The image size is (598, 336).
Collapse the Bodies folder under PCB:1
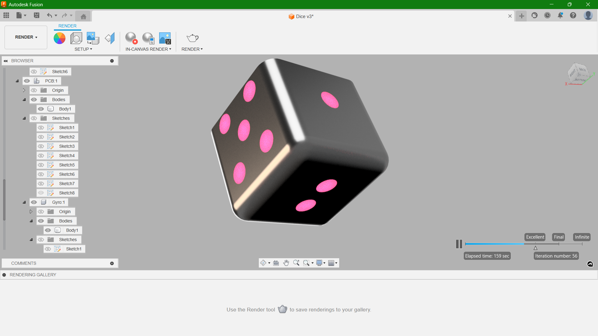pos(24,99)
